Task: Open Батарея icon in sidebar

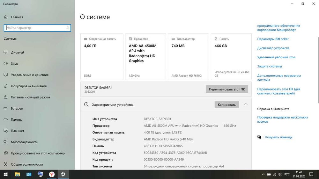Action: click(x=6, y=108)
